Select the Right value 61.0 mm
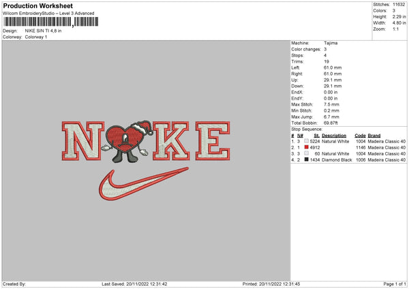Screen dimensions: 409x289 click(x=333, y=74)
